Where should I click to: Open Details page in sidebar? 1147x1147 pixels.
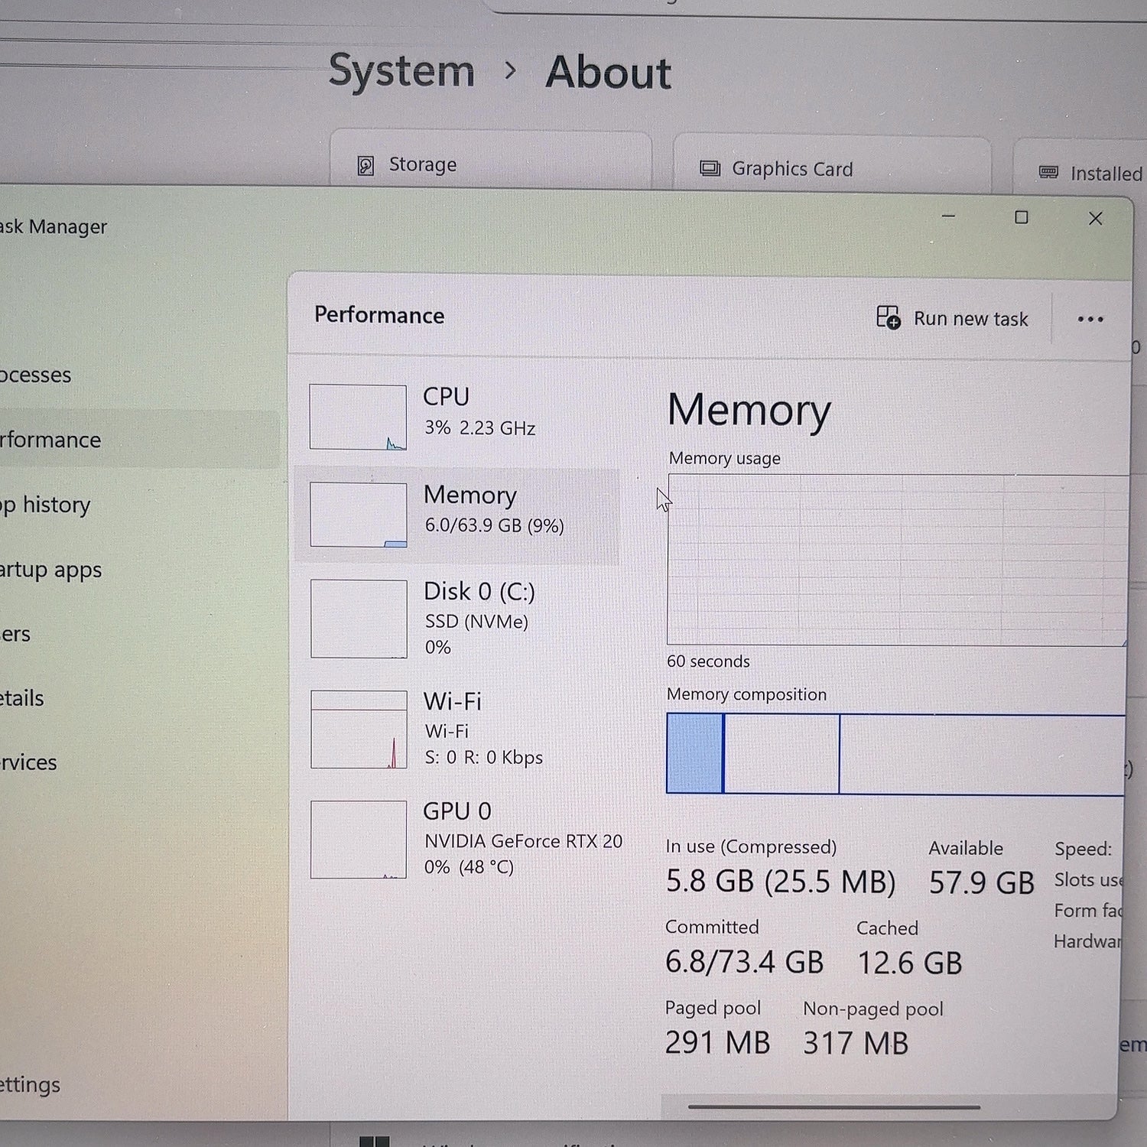22,698
